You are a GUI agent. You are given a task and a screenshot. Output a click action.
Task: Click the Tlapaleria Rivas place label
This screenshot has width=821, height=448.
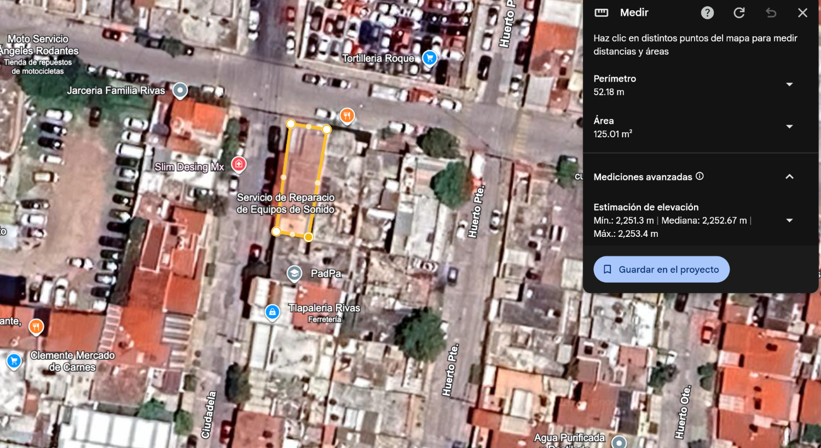pos(324,312)
